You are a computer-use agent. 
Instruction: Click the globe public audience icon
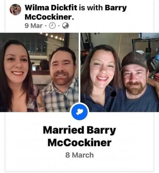pyautogui.click(x=65, y=26)
